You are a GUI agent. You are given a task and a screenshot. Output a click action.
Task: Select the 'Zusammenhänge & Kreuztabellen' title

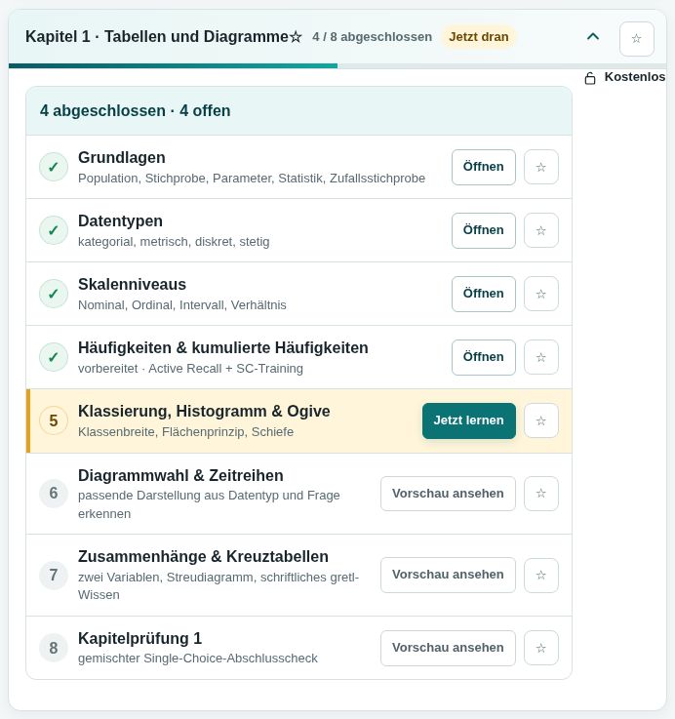click(203, 556)
